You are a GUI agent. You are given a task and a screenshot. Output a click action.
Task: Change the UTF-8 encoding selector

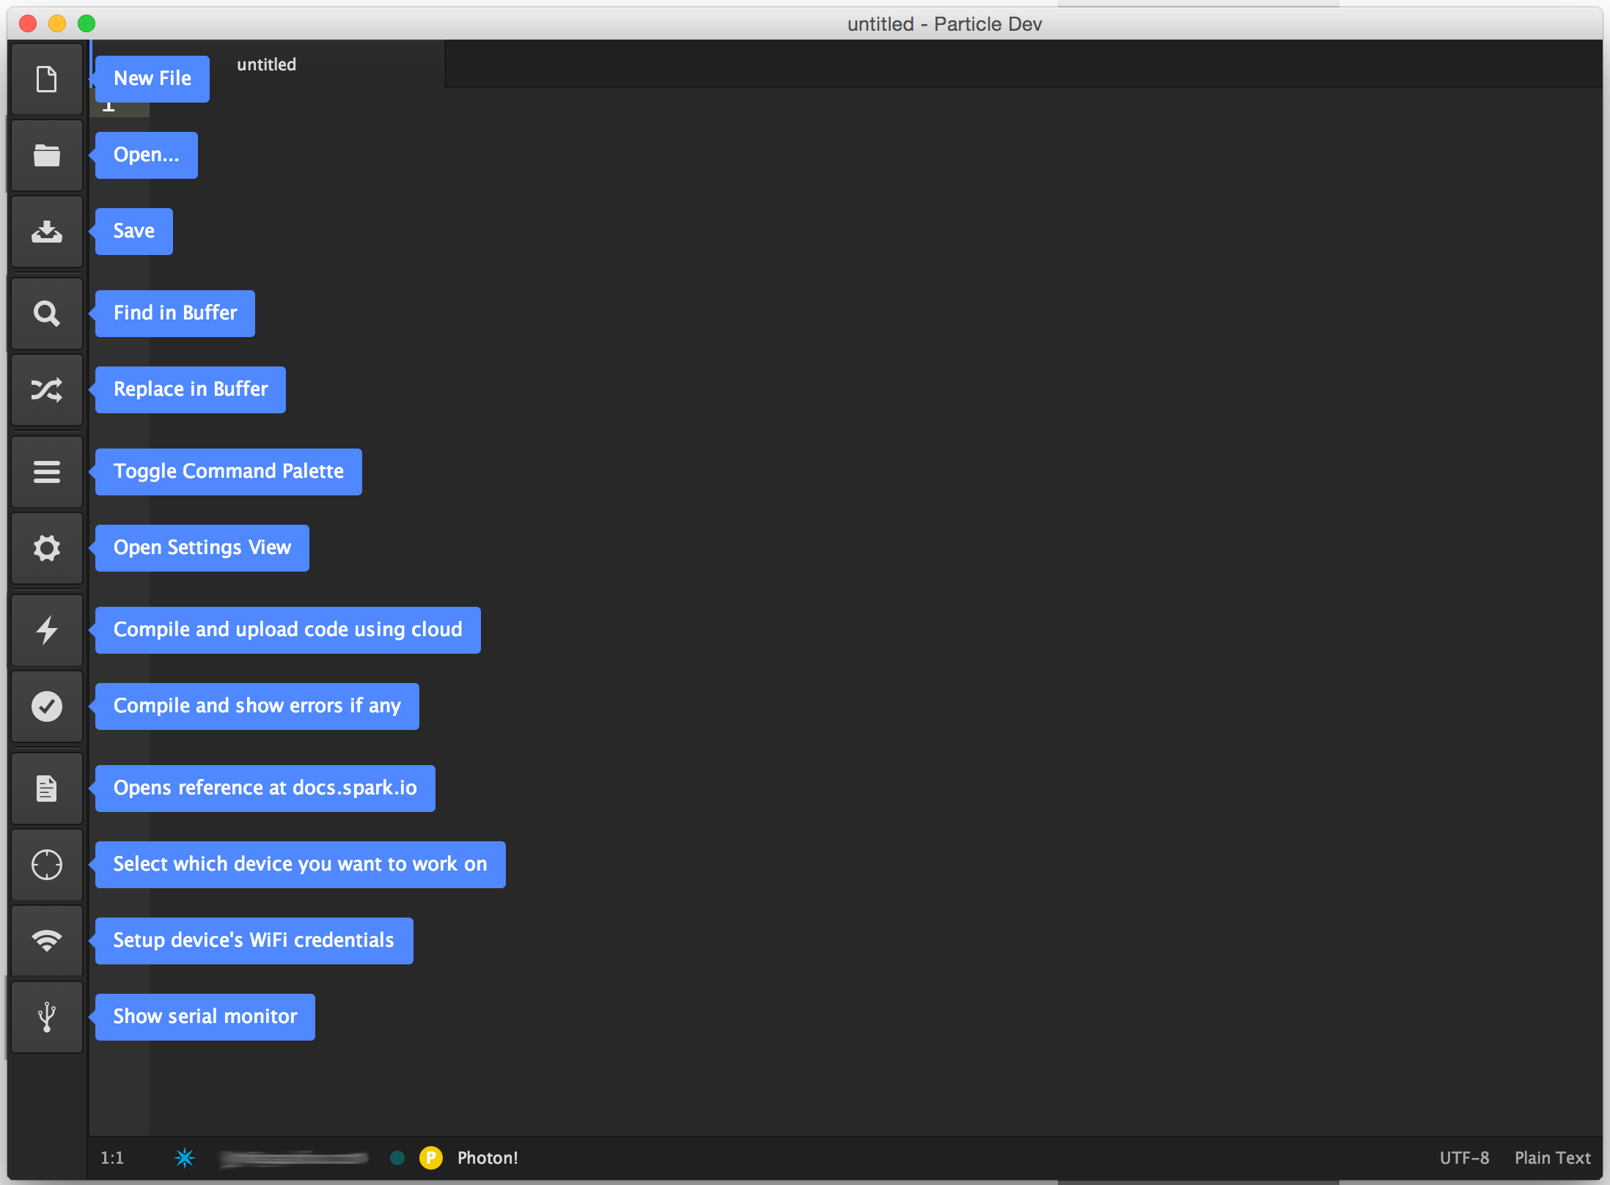click(1464, 1158)
